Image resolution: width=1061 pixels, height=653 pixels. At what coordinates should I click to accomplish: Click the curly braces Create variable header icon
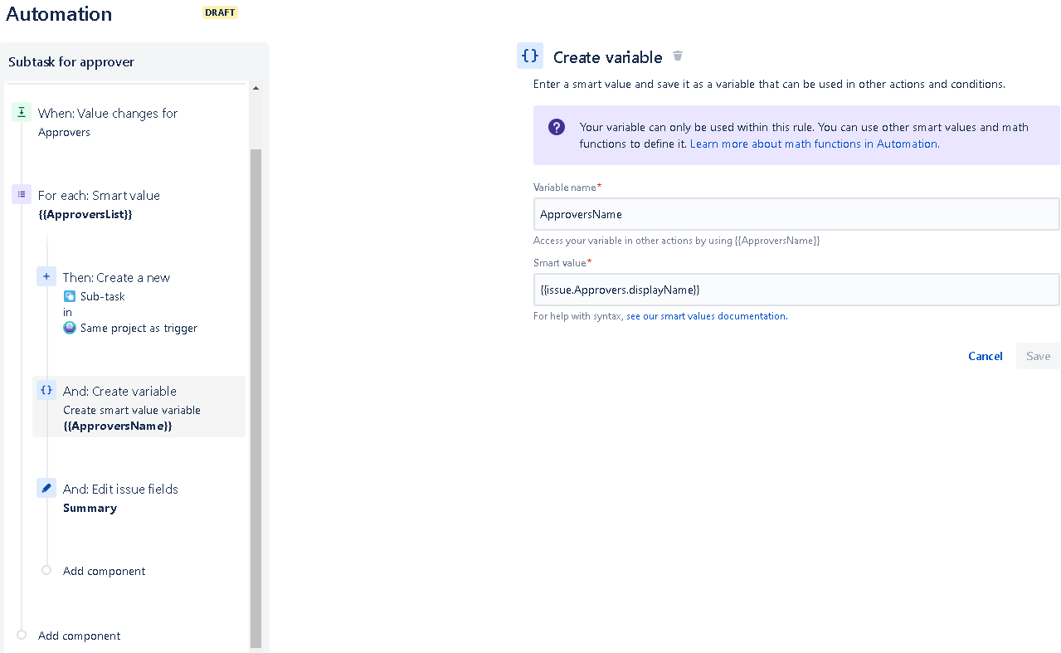point(529,56)
